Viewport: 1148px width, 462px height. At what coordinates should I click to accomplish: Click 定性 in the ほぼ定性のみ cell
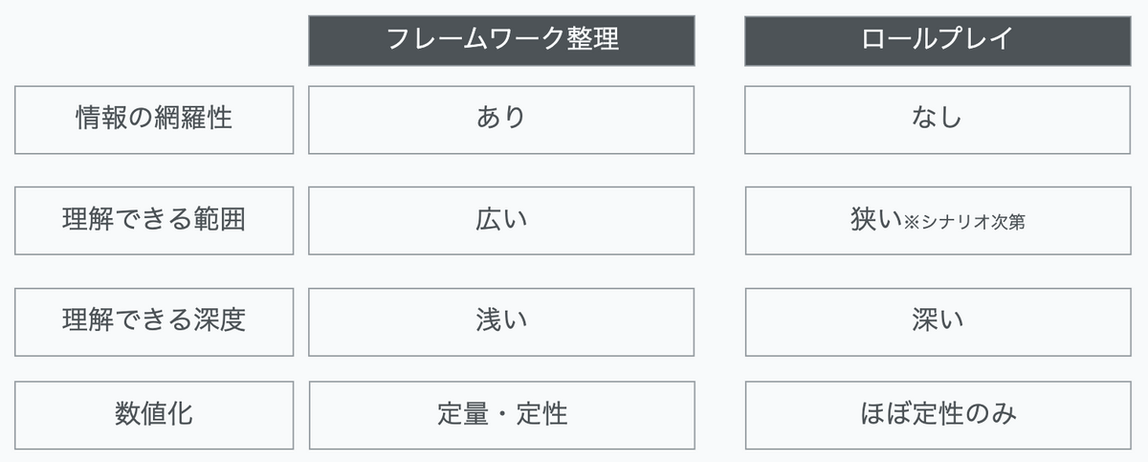[938, 414]
